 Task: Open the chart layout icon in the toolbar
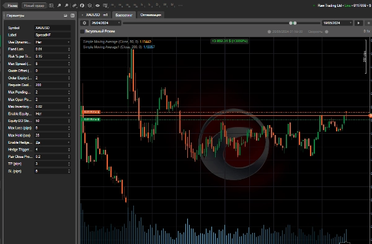(51, 6)
